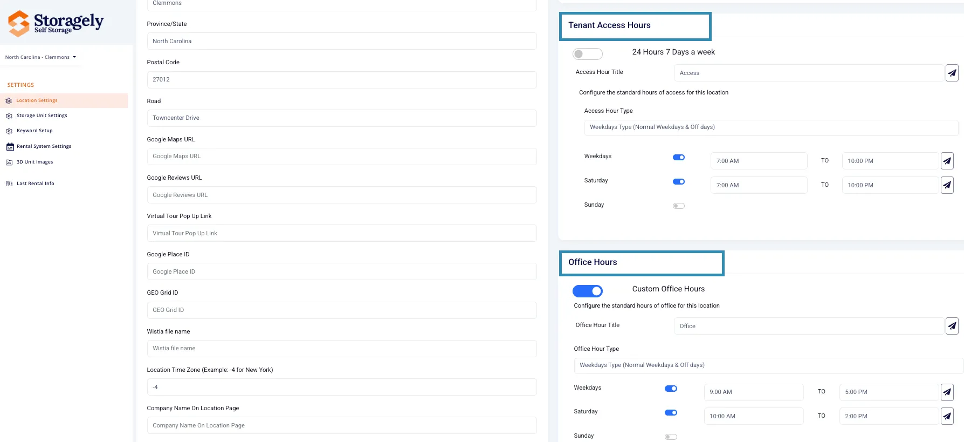Send the Office Hour Title with paper-plane icon
Image resolution: width=964 pixels, height=442 pixels.
pos(952,326)
